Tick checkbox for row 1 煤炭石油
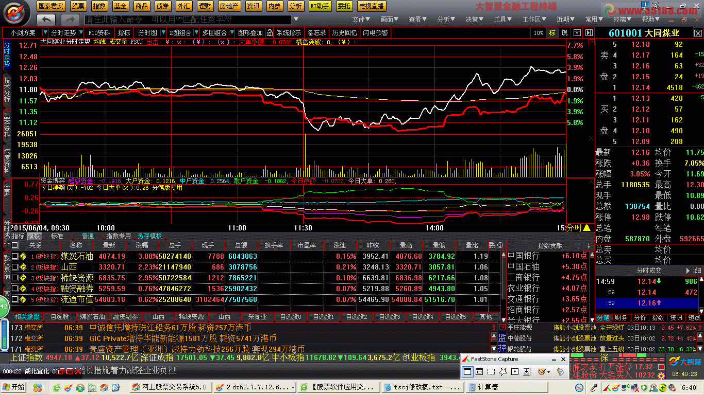The image size is (704, 395). 14,256
